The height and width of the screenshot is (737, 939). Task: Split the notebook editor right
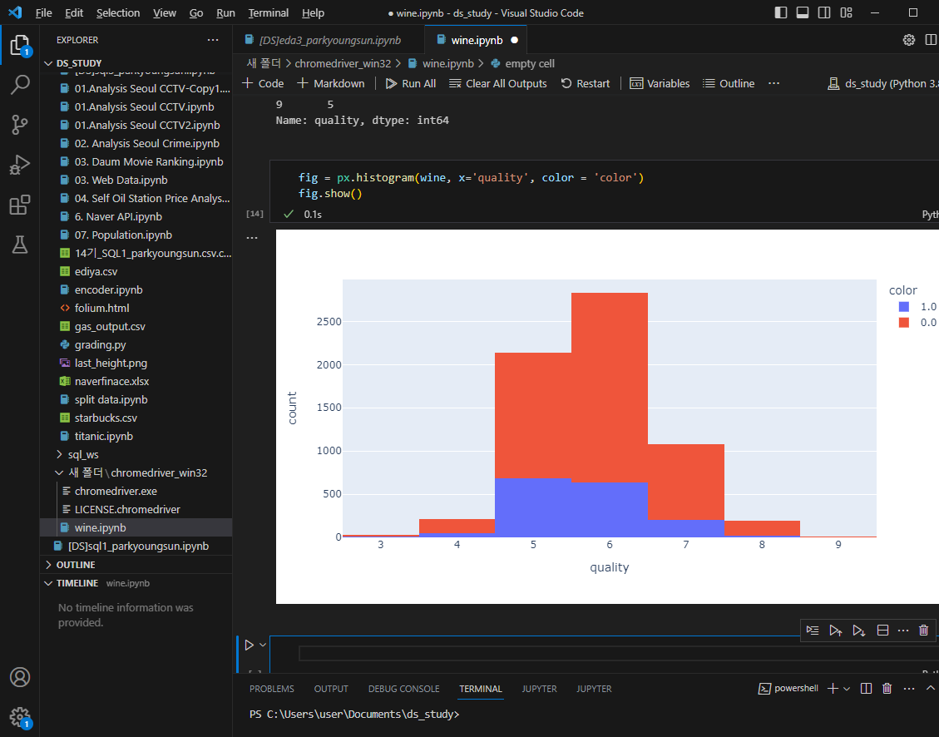tap(931, 40)
